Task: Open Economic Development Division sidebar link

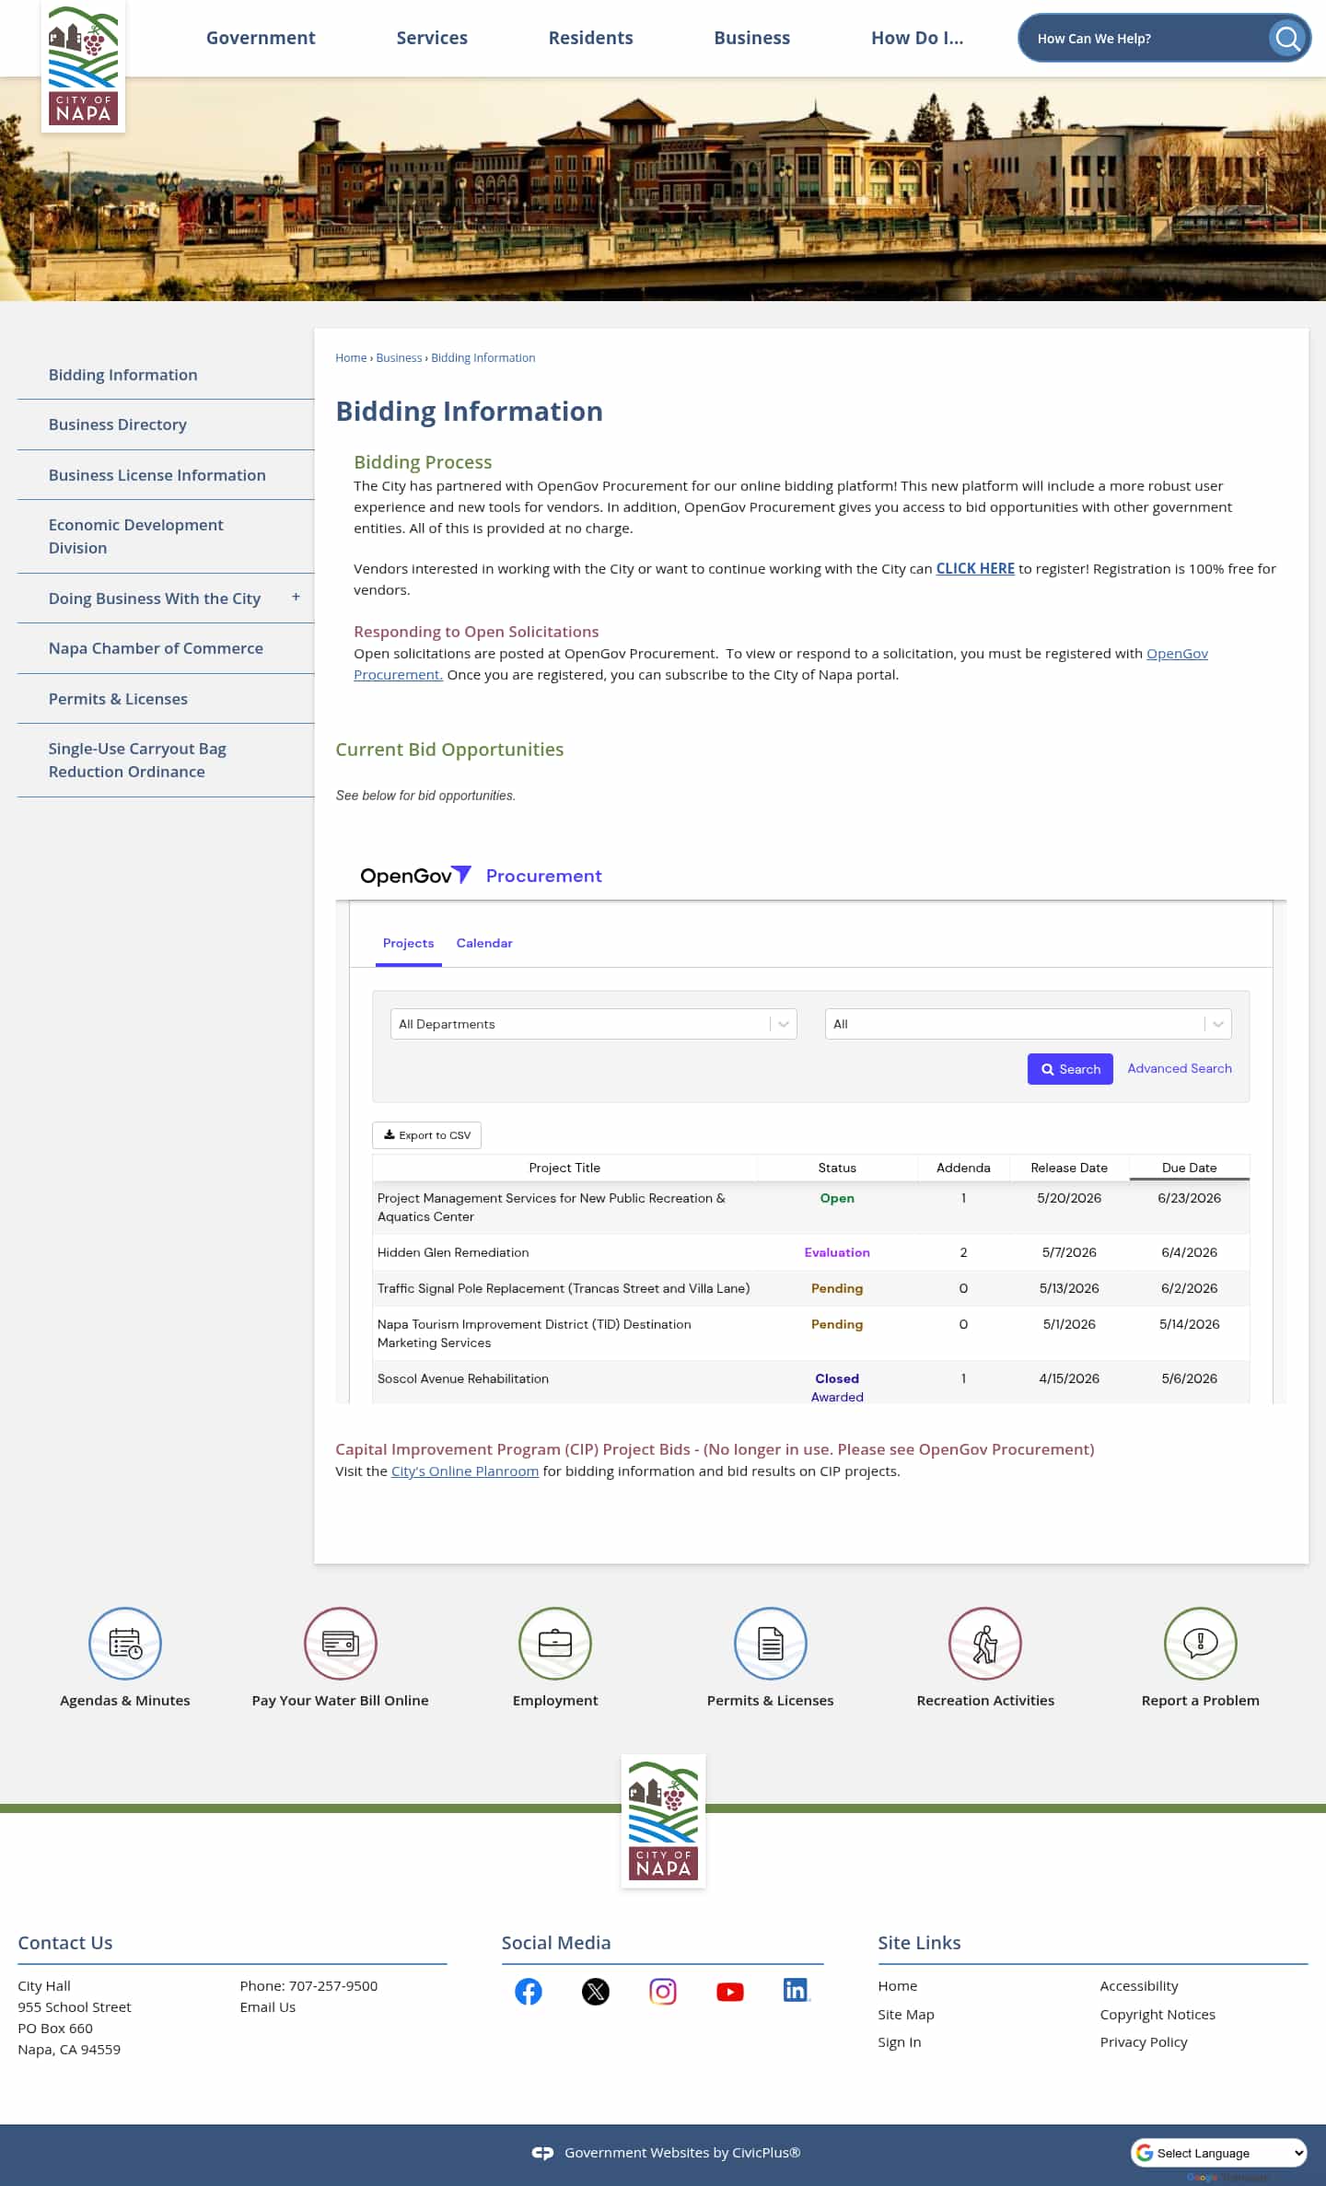Action: [136, 536]
